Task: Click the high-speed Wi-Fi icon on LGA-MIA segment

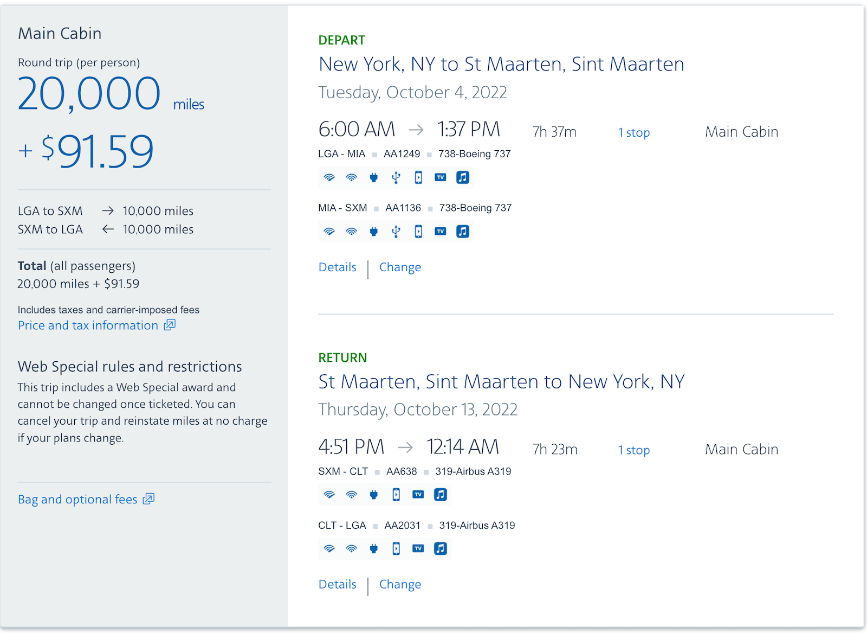Action: (329, 177)
